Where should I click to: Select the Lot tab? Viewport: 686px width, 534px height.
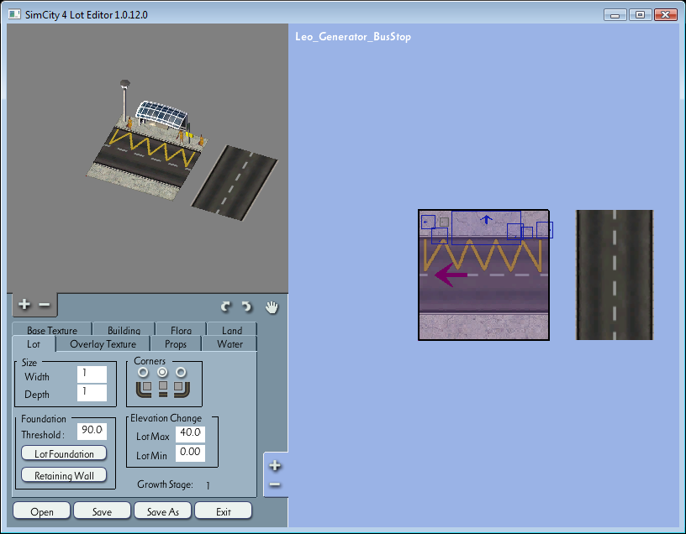click(x=34, y=344)
